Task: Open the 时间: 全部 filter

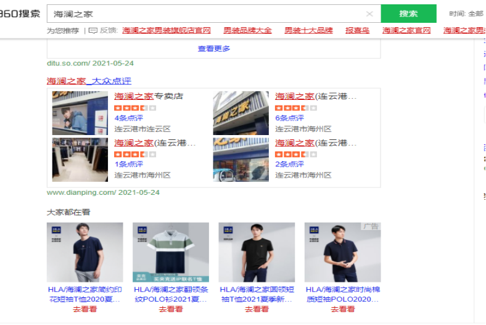Action: [x=466, y=14]
